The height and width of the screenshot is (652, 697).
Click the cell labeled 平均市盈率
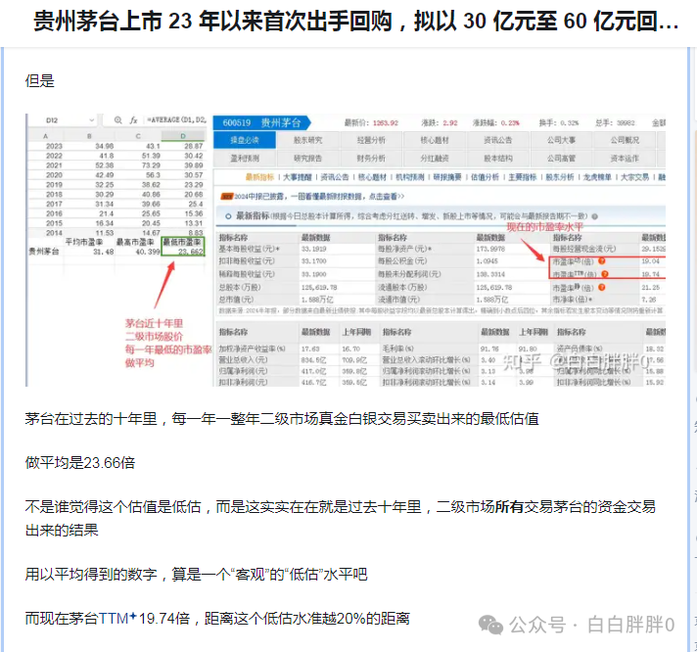(x=84, y=242)
